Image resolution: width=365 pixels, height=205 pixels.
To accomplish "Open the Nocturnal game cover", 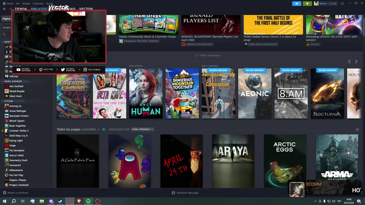I will coord(327,93).
